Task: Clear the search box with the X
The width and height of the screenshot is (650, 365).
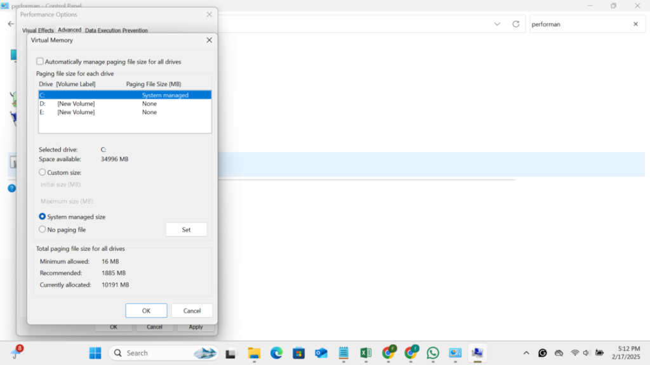Action: [x=635, y=24]
